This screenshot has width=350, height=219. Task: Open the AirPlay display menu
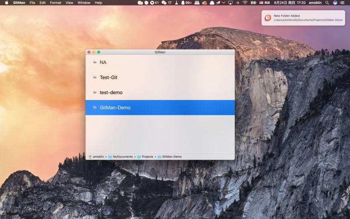[x=230, y=3]
